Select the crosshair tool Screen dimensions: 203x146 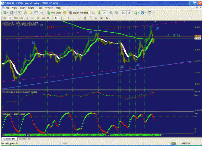62,18
